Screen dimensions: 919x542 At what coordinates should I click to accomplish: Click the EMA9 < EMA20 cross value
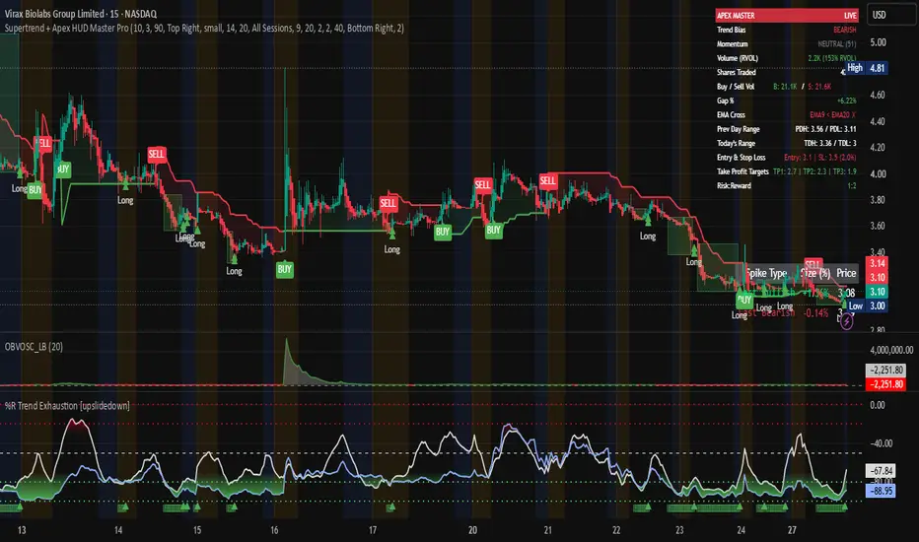[833, 115]
